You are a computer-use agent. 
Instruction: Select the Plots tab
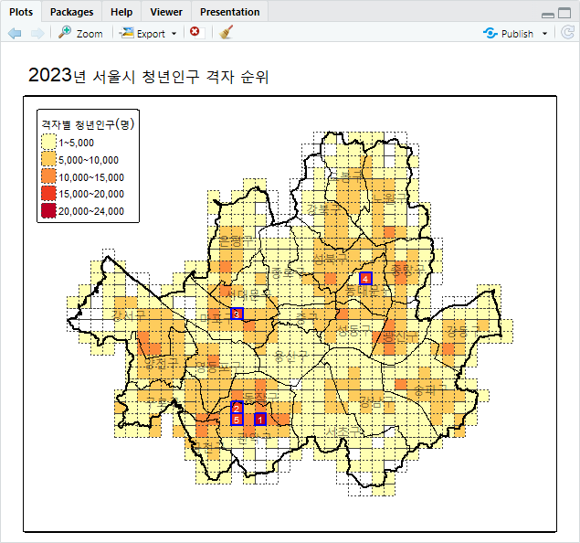click(21, 12)
